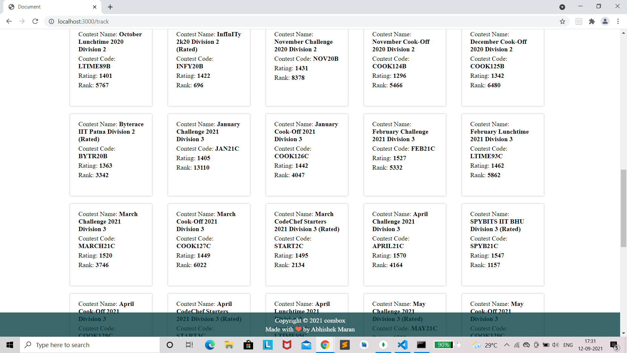This screenshot has width=627, height=353.
Task: Open a new browser tab
Action: tap(110, 7)
